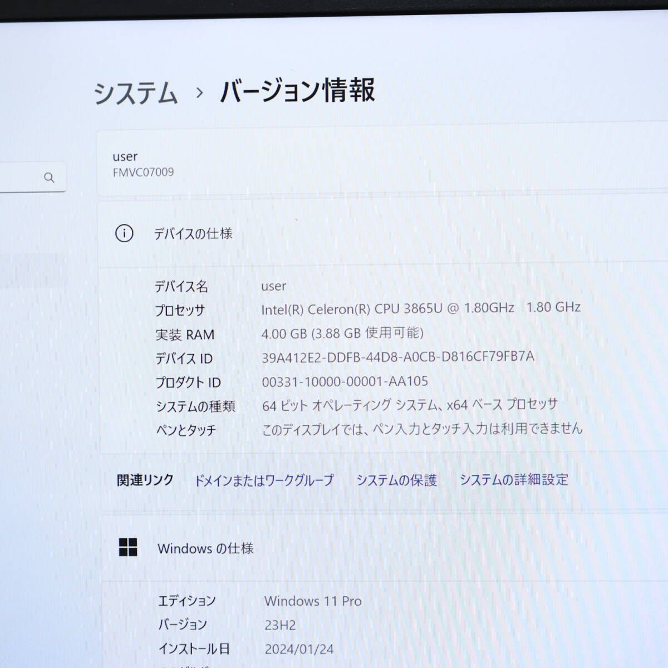Click the settings search box

point(32,178)
